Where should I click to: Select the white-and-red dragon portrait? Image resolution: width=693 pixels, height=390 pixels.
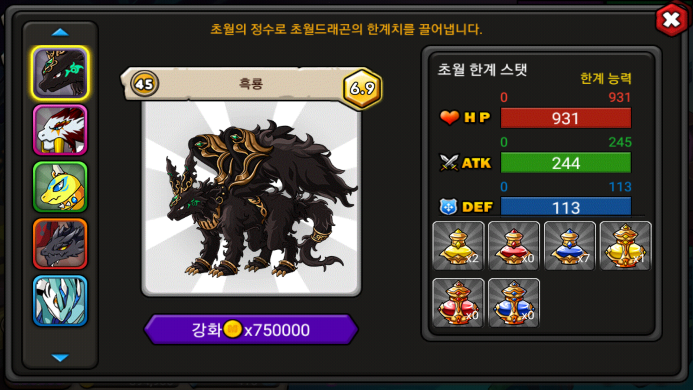point(60,130)
